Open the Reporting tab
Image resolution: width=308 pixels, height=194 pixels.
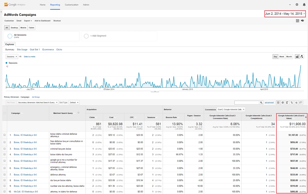(x=55, y=5)
